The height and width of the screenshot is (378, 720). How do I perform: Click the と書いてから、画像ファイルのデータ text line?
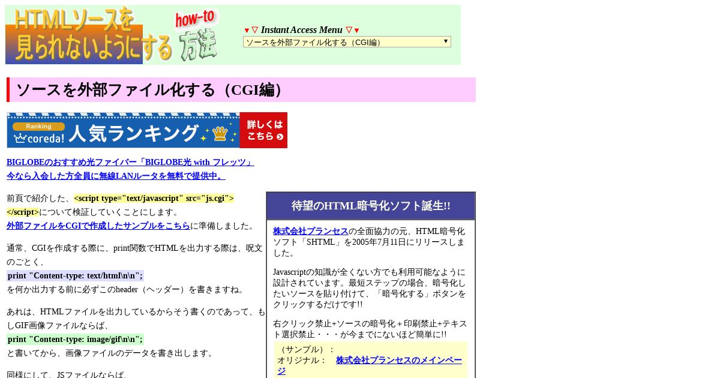click(110, 353)
